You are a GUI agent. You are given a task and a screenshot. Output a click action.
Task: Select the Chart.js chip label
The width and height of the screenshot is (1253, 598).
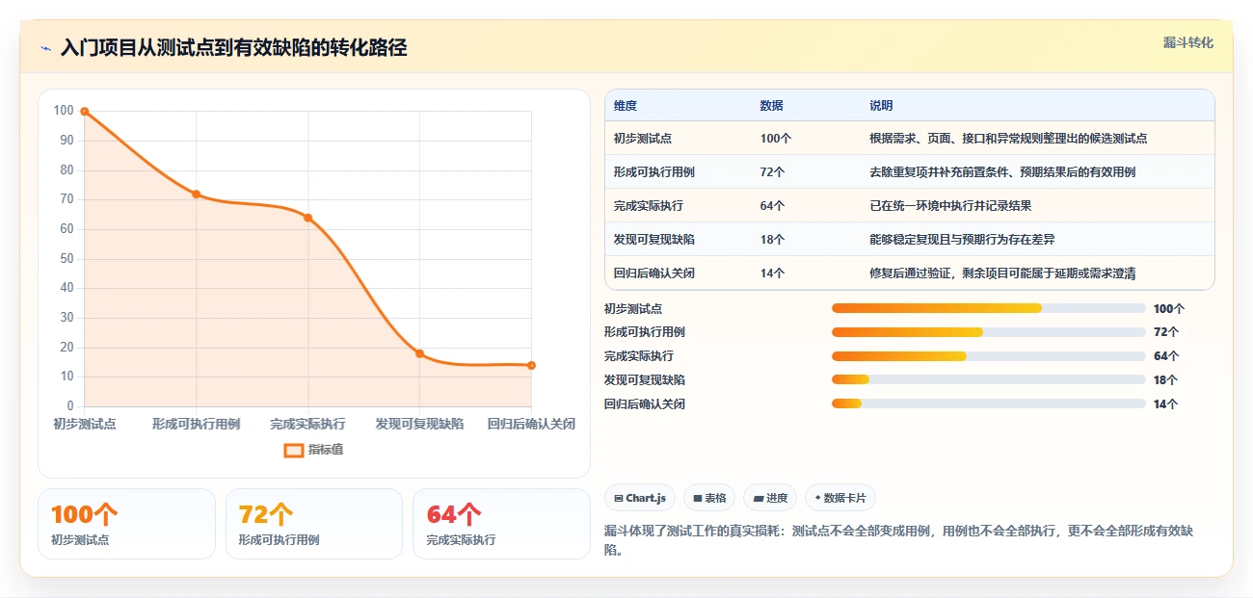pyautogui.click(x=646, y=498)
